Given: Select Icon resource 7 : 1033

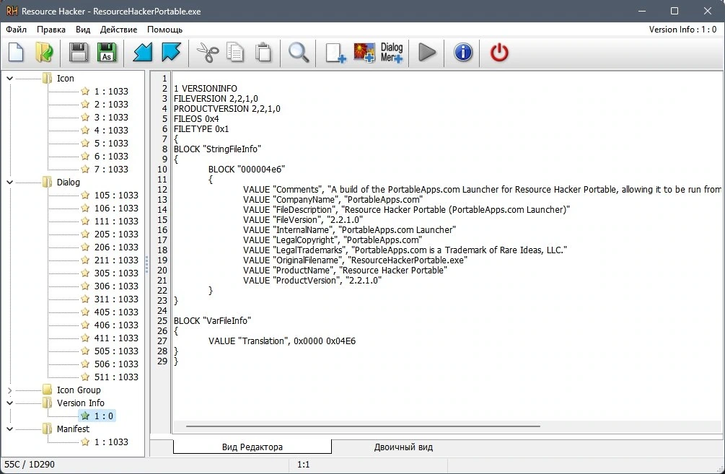Looking at the screenshot, I should pyautogui.click(x=105, y=169).
